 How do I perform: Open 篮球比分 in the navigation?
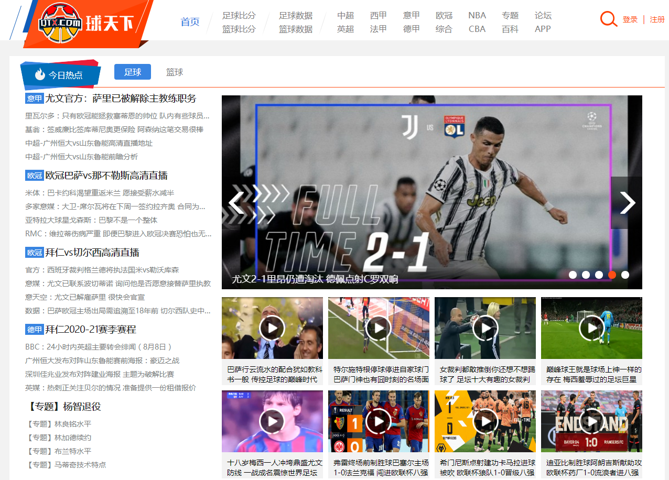[x=239, y=29]
